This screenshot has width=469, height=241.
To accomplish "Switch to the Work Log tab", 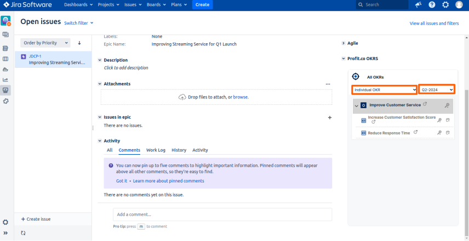I will click(156, 150).
